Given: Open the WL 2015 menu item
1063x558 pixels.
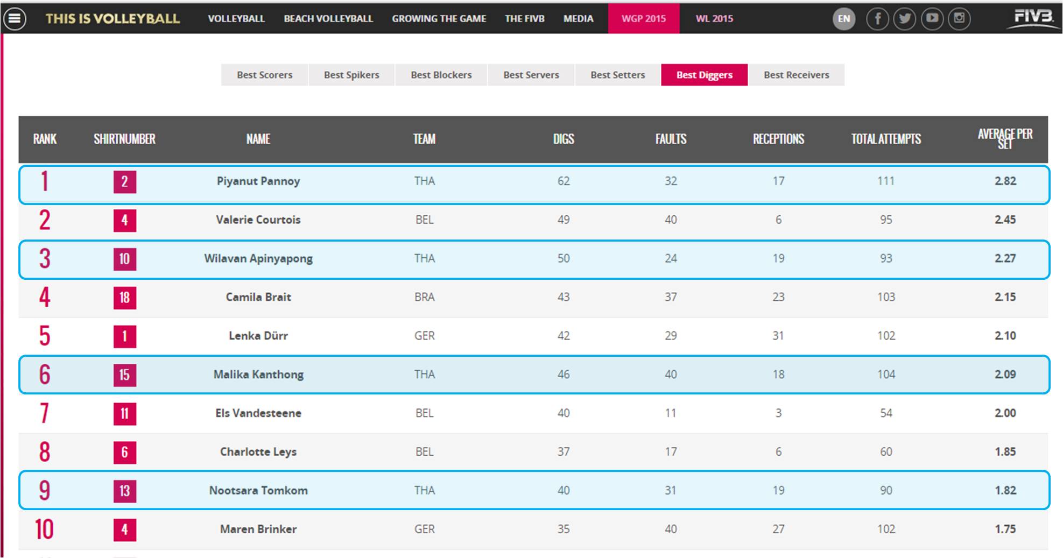Looking at the screenshot, I should click(x=714, y=19).
